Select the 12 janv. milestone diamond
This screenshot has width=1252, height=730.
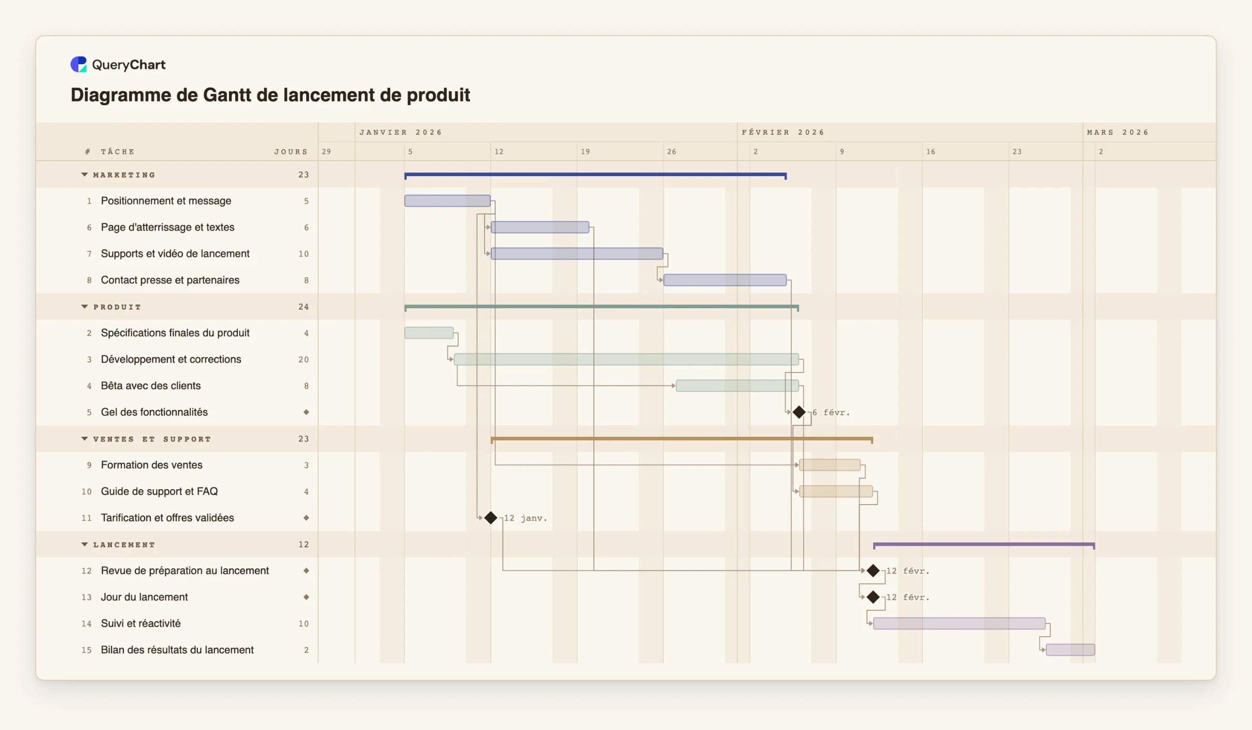pyautogui.click(x=491, y=518)
